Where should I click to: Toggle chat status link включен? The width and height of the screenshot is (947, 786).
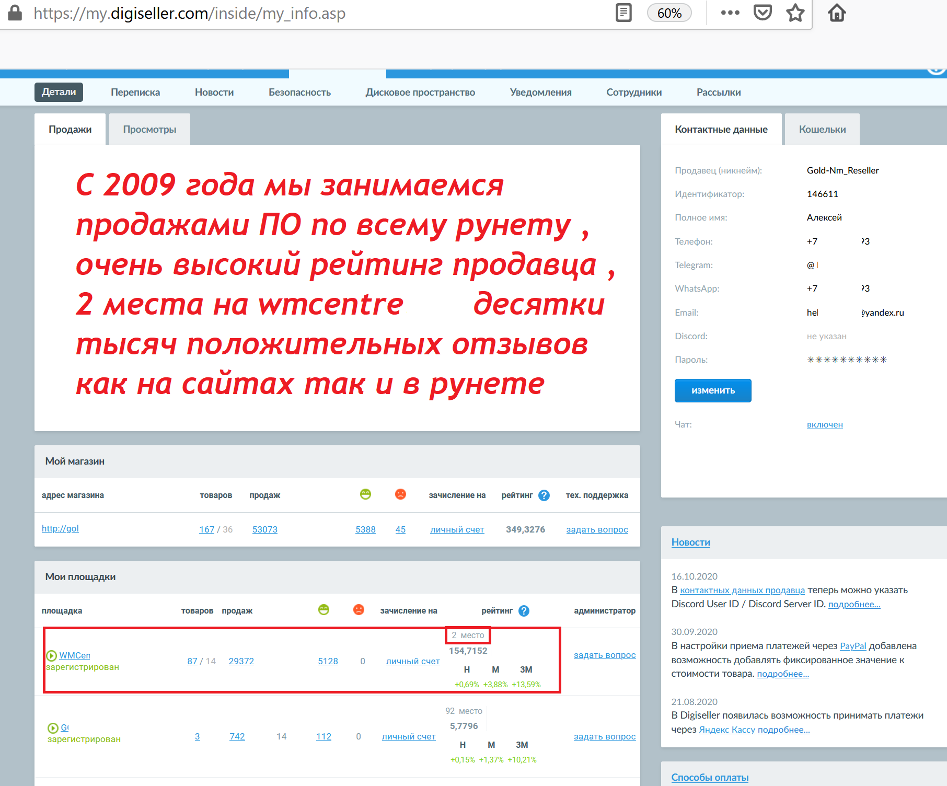pos(824,425)
